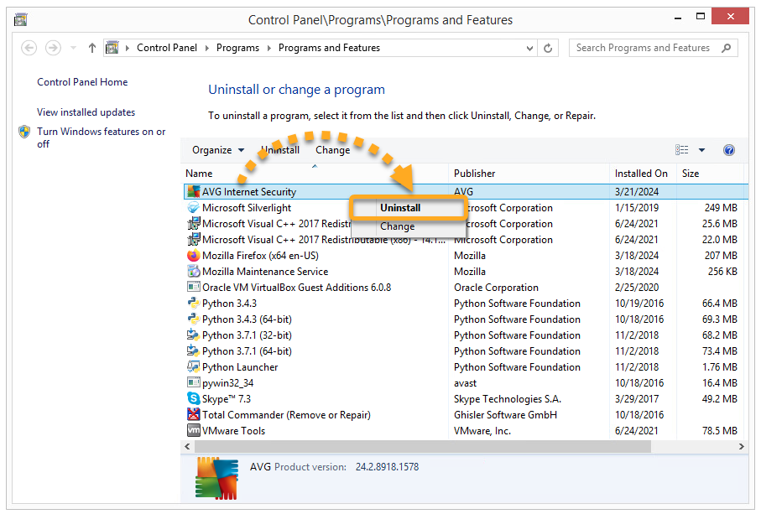Click the Python Launcher icon

pyautogui.click(x=193, y=367)
